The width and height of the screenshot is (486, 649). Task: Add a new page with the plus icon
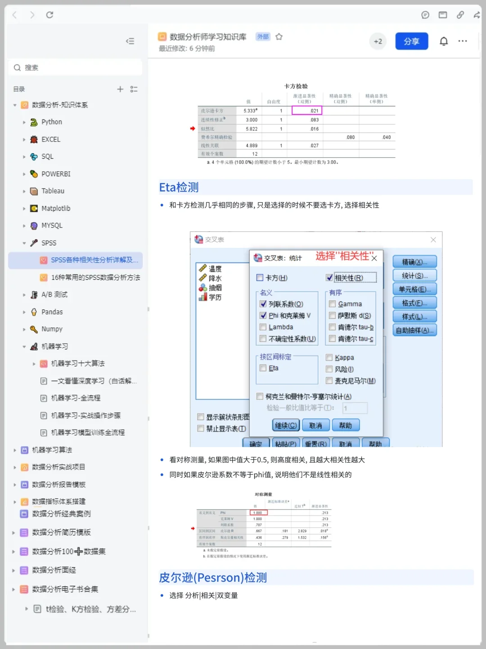pyautogui.click(x=120, y=89)
